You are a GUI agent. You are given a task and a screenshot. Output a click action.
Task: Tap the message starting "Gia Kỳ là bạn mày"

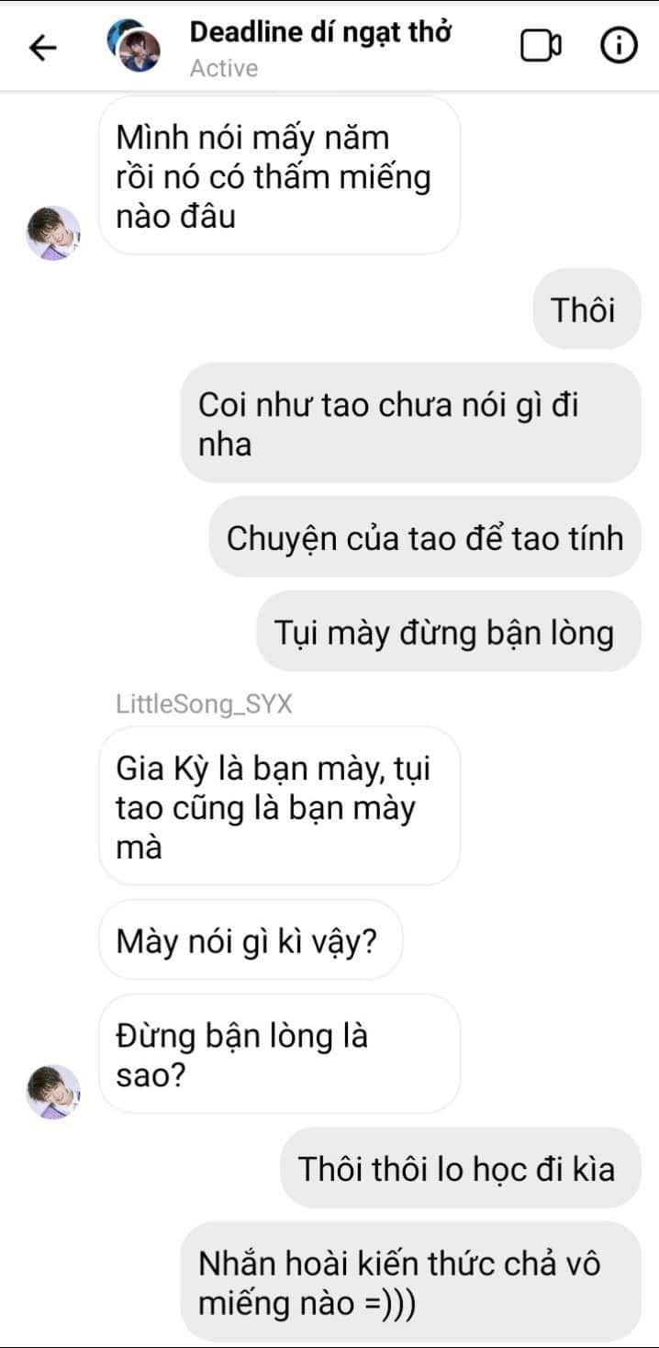(x=279, y=806)
